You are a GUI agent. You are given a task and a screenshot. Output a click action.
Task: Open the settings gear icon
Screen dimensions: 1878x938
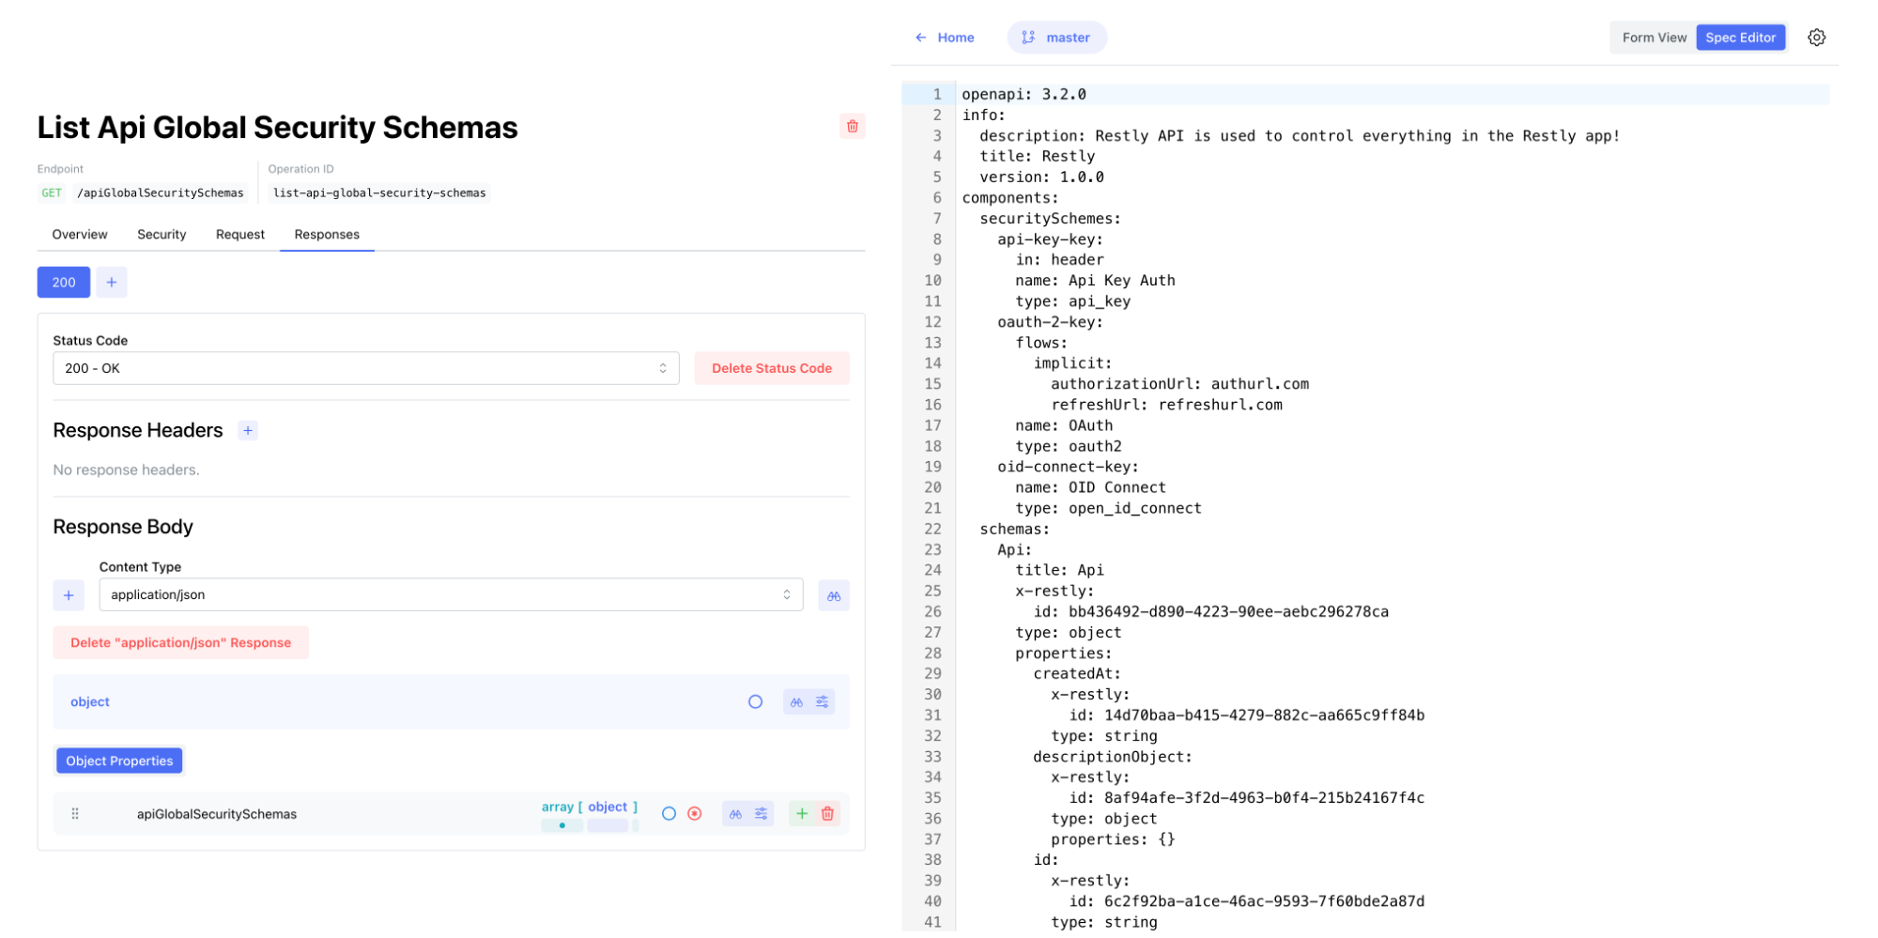tap(1817, 38)
